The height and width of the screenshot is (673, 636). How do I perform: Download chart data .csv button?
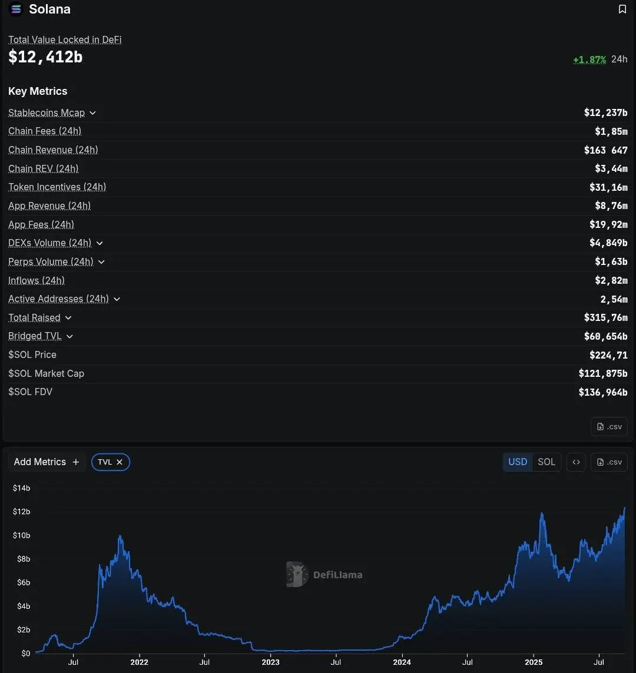pos(609,462)
